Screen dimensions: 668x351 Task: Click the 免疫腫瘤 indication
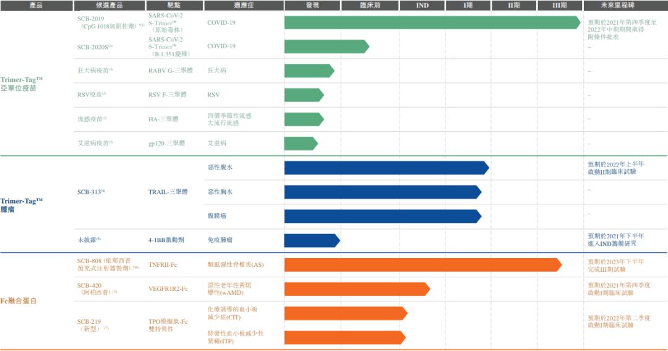pos(220,240)
